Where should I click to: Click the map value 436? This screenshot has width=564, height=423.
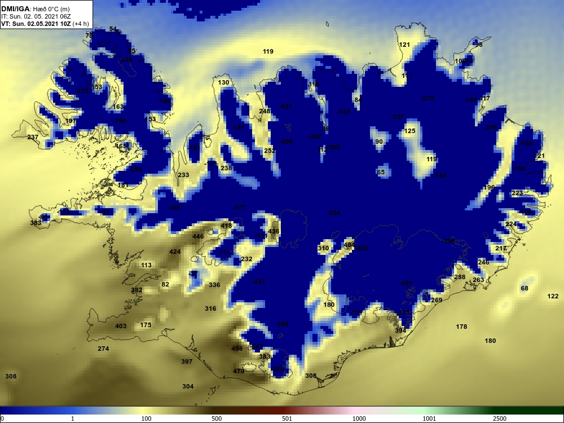pos(274,231)
